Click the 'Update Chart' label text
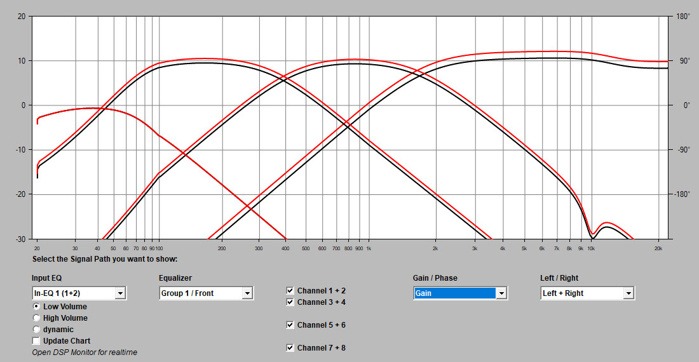The width and height of the screenshot is (699, 362). coord(67,340)
